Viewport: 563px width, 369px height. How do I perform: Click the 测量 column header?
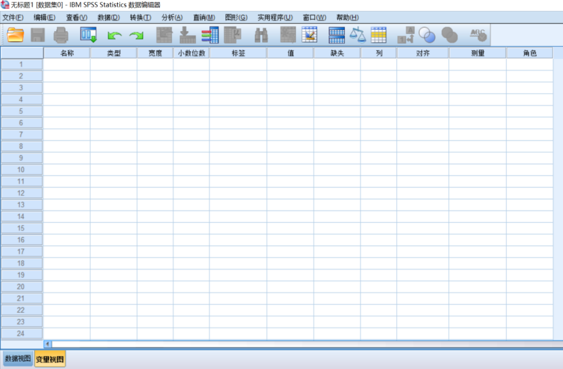478,53
